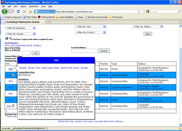Open the Filter By Status dropdown
Image resolution: width=182 pixels, height=131 pixels.
click(148, 27)
